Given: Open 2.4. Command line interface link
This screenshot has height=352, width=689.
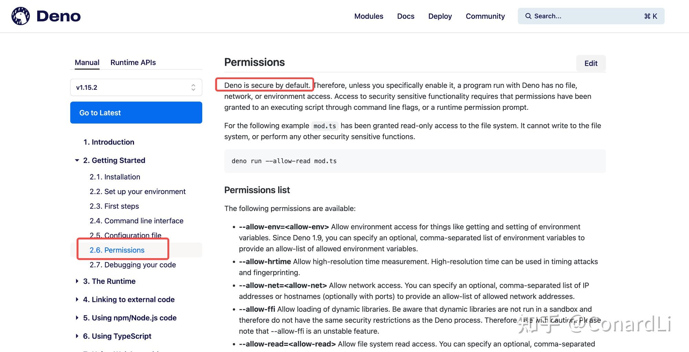Looking at the screenshot, I should tap(136, 221).
